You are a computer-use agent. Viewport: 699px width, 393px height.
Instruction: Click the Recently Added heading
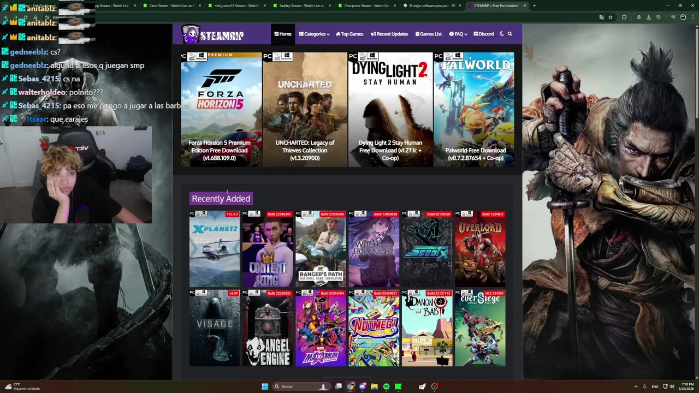click(x=221, y=199)
